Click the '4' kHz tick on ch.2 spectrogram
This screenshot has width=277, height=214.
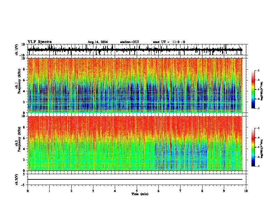pyautogui.click(x=24, y=149)
